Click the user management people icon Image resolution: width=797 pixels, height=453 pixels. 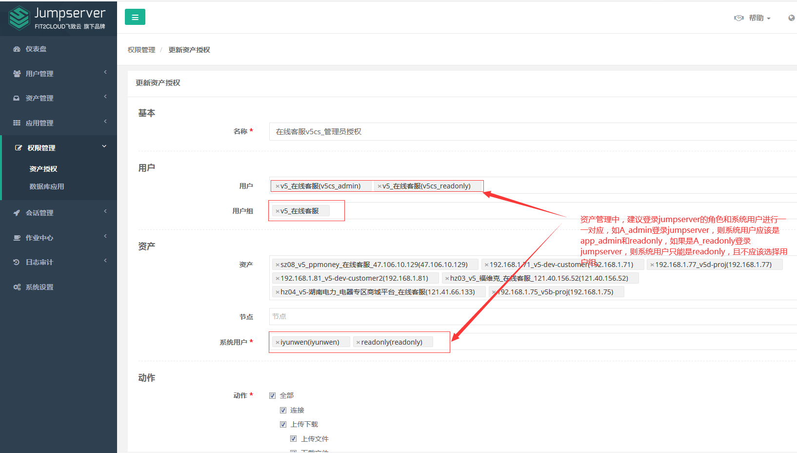17,74
